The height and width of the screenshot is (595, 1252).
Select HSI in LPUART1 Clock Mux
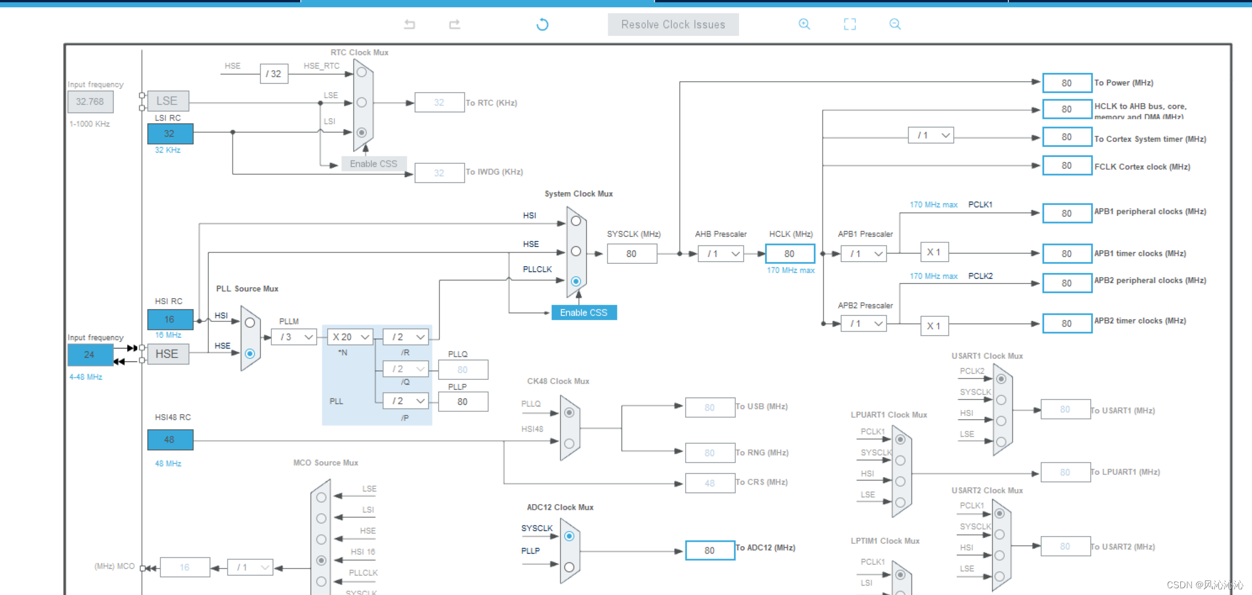(x=900, y=481)
